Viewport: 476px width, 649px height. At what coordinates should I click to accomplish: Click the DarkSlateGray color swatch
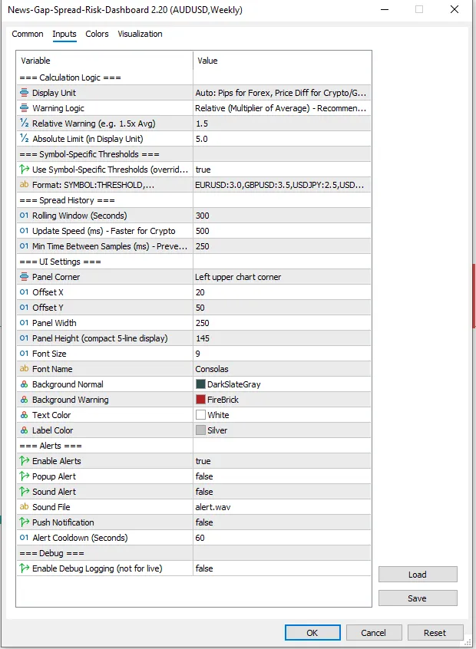[x=200, y=384]
